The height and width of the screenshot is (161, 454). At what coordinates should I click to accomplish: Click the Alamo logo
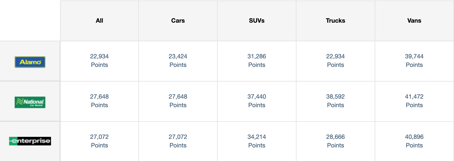point(30,62)
